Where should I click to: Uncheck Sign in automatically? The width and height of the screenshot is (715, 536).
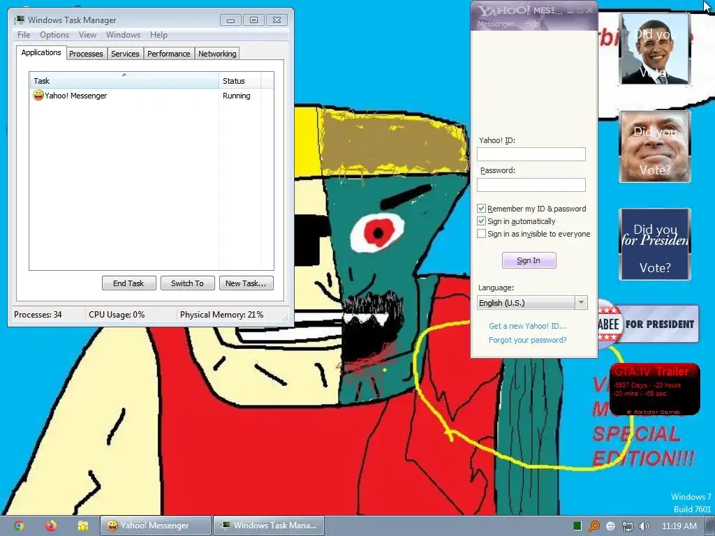(x=481, y=221)
